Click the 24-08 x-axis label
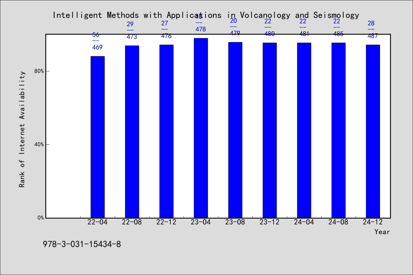413x275 pixels. point(338,222)
